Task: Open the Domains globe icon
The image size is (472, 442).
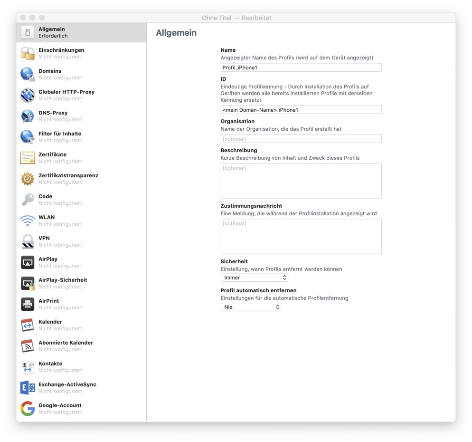Action: [x=27, y=74]
